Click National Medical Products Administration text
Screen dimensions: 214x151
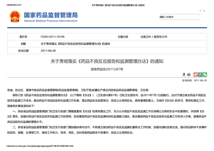click(51, 21)
